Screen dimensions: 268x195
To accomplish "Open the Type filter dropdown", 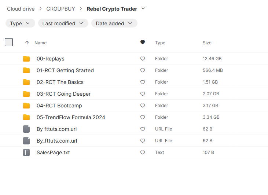I will coord(20,23).
